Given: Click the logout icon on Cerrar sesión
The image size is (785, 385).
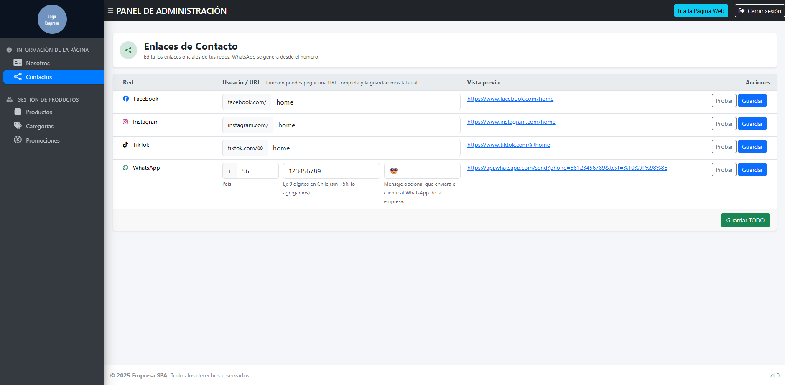Looking at the screenshot, I should (742, 10).
